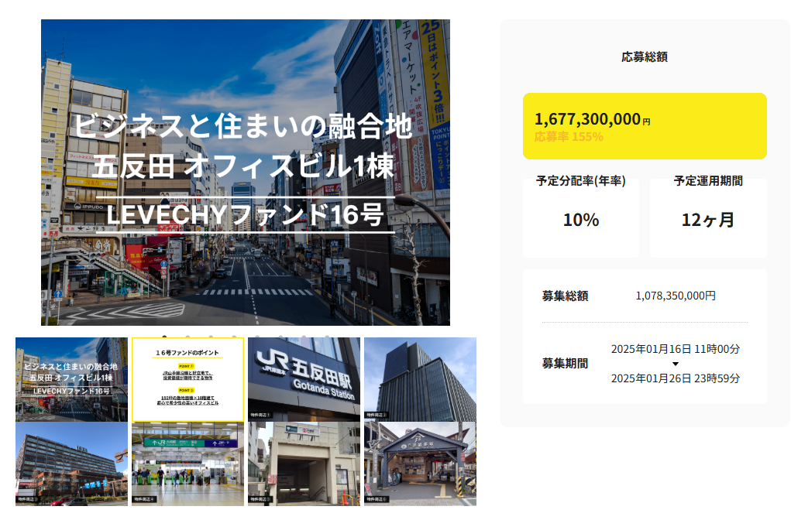This screenshot has width=791, height=520.
Task: View the tiled-roof station entrance thumbnail
Action: (420, 464)
